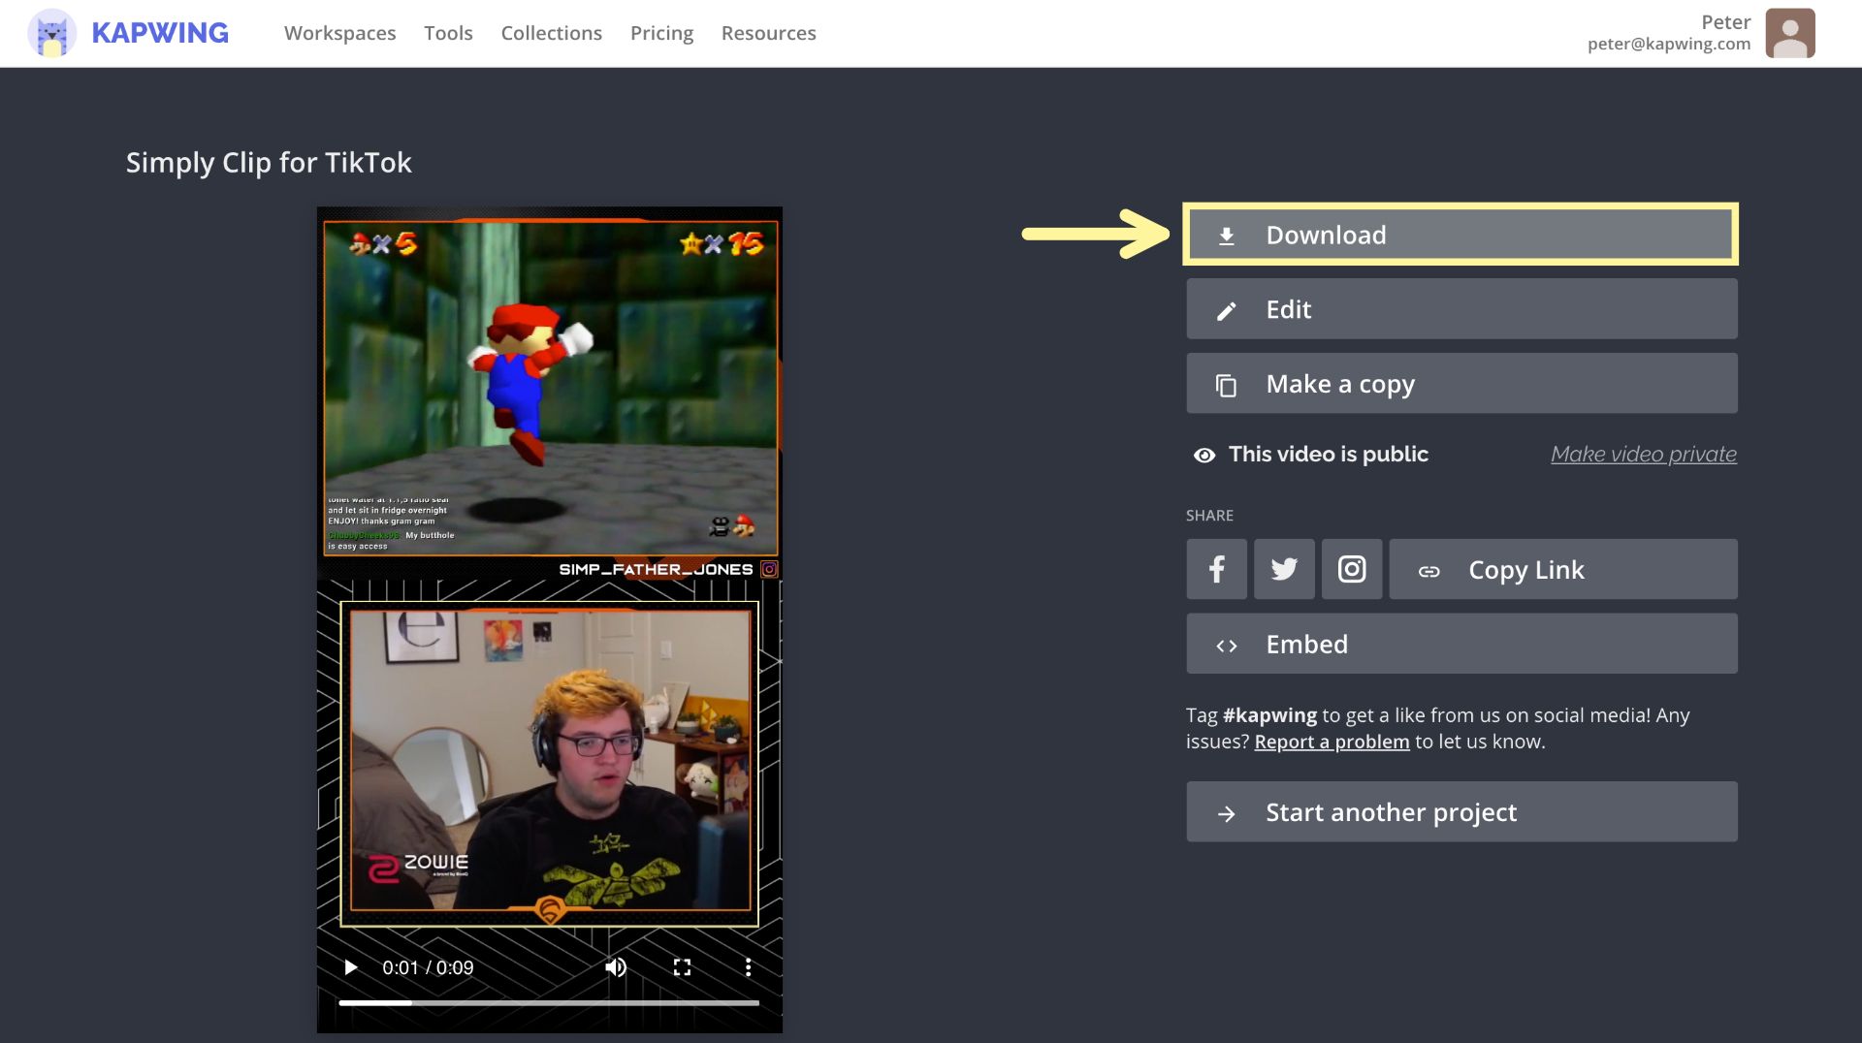Screen dimensions: 1862x1043
Task: Share the video to Instagram
Action: point(1352,569)
